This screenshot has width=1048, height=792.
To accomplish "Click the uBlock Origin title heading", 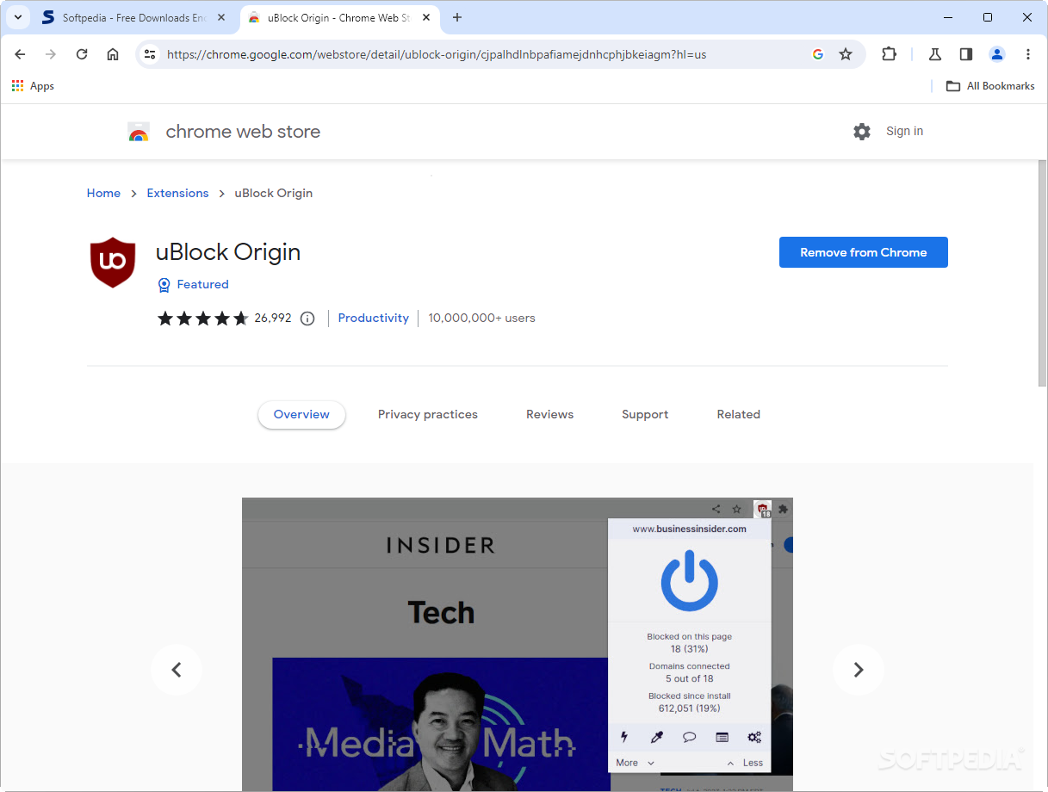I will pos(228,252).
